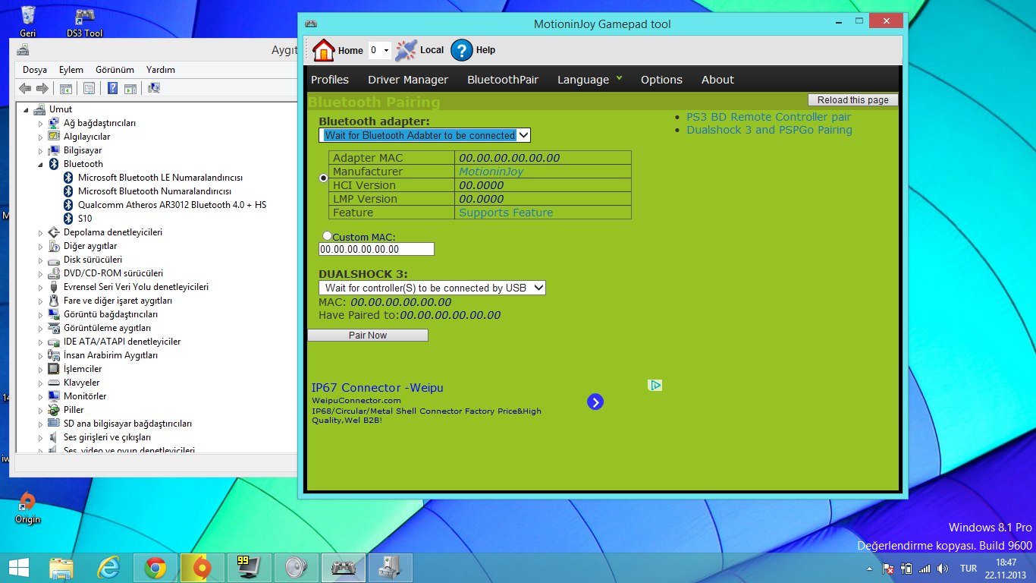Select the Custom MAC radio button
This screenshot has height=583, width=1036.
(x=328, y=236)
